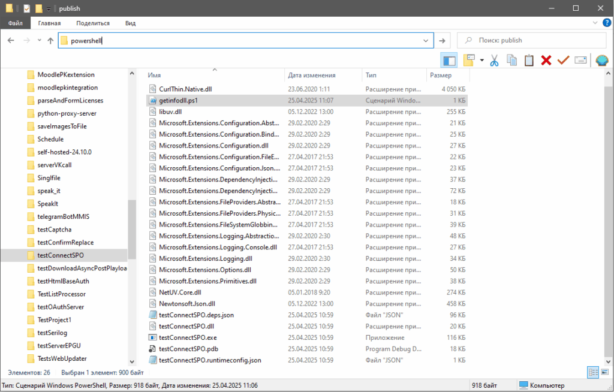Go up one folder level
This screenshot has width=614, height=392.
coord(50,40)
